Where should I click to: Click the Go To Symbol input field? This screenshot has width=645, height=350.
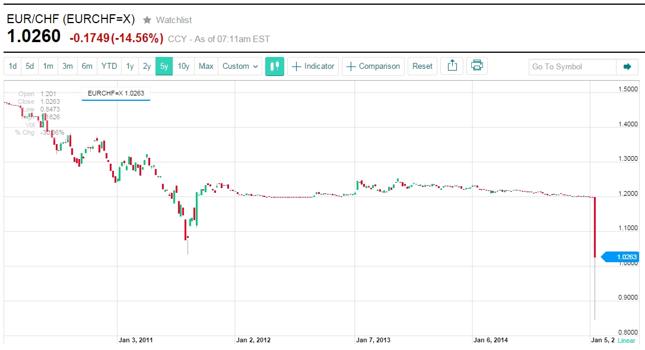(x=572, y=66)
